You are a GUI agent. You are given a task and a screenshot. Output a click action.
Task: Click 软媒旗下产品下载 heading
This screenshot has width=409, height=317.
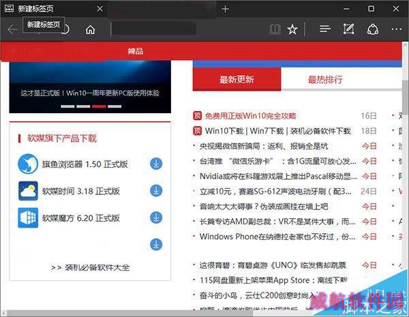[62, 138]
